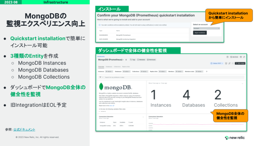
Task: Click the Open column header in Connections table
Action: pos(115,122)
